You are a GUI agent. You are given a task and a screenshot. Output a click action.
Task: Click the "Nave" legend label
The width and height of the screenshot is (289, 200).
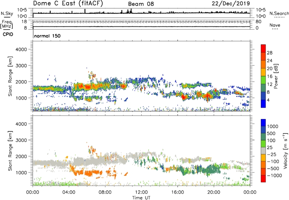point(275,25)
